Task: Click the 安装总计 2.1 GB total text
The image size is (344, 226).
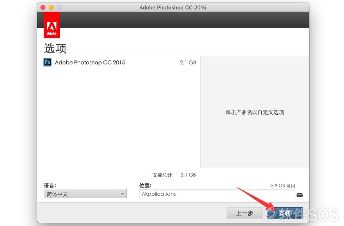Action: (174, 175)
